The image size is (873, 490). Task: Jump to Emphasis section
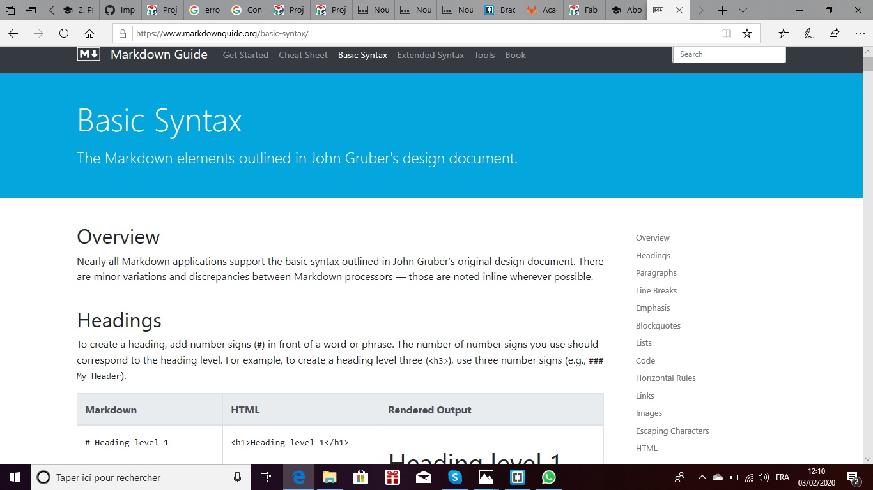pos(653,308)
